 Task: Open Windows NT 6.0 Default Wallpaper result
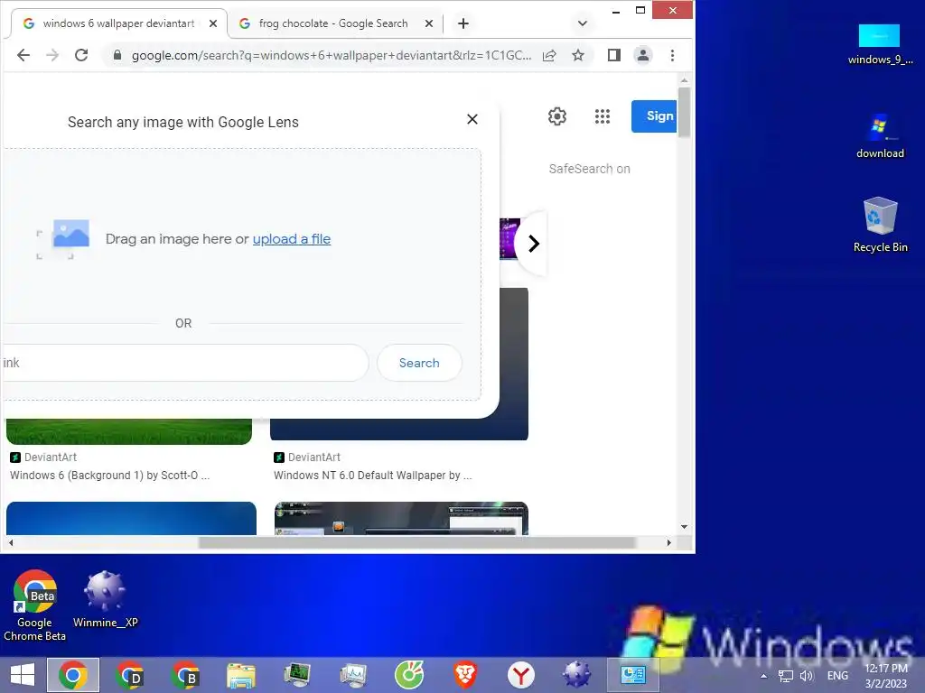click(x=373, y=476)
